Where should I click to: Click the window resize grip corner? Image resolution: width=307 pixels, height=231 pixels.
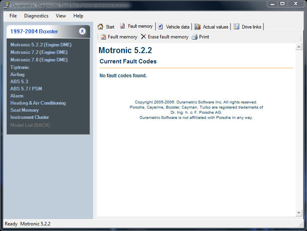[x=301, y=225]
